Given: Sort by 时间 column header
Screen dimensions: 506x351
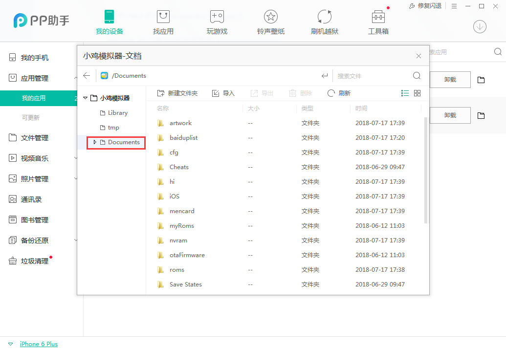Looking at the screenshot, I should (361, 109).
